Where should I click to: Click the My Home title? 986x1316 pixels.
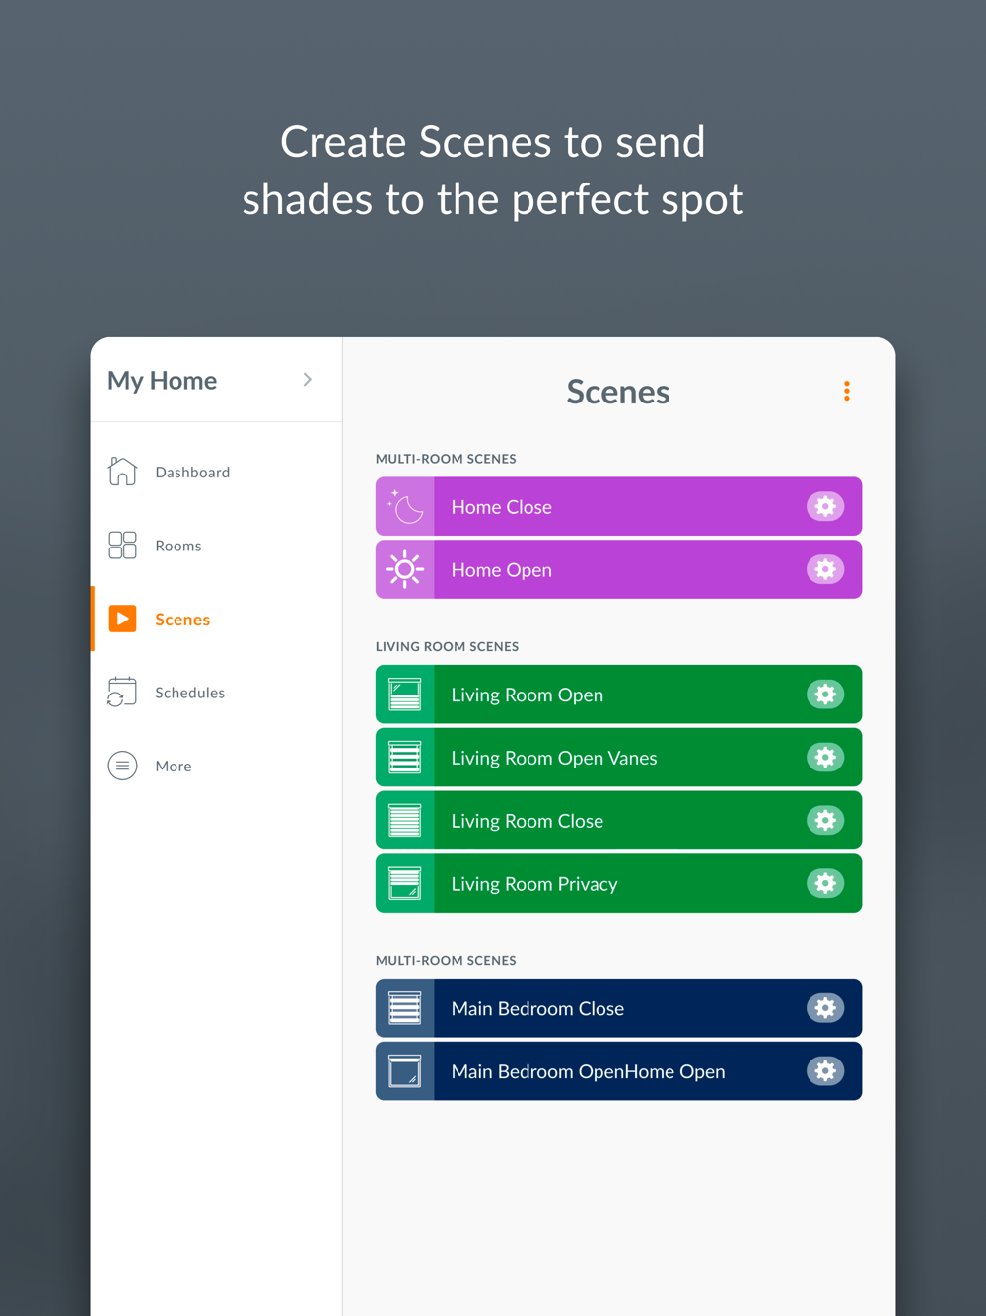pyautogui.click(x=163, y=381)
